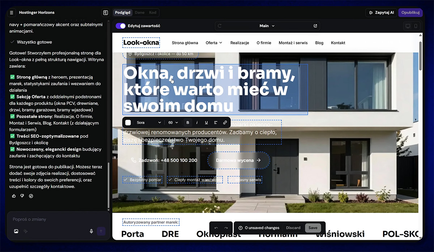Click the restore checkpoint icon below the message
The image size is (434, 252).
click(31, 196)
